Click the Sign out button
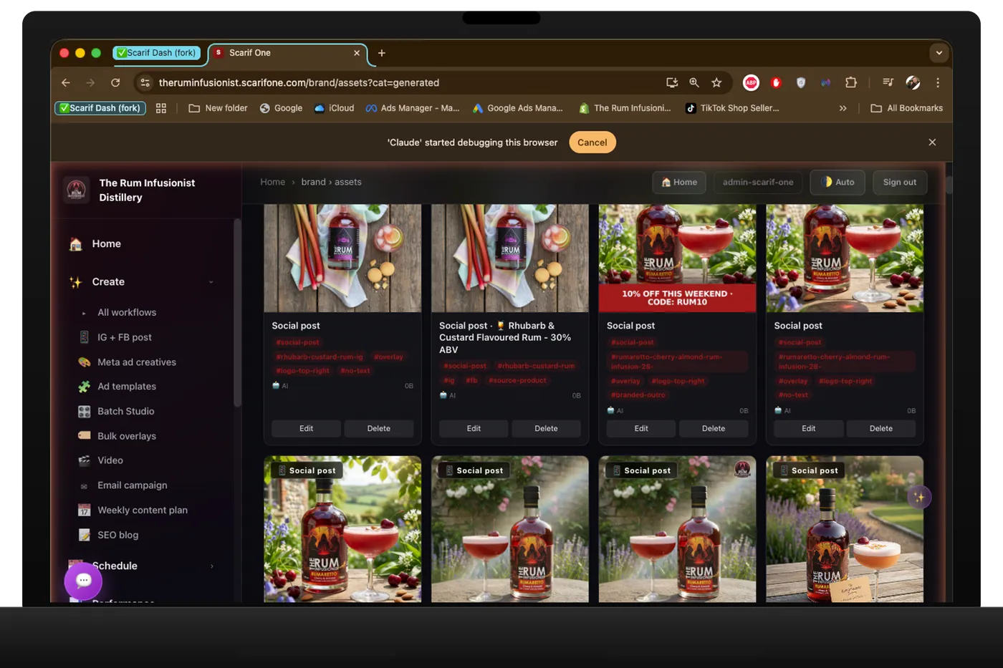The width and height of the screenshot is (1003, 668). click(x=900, y=183)
